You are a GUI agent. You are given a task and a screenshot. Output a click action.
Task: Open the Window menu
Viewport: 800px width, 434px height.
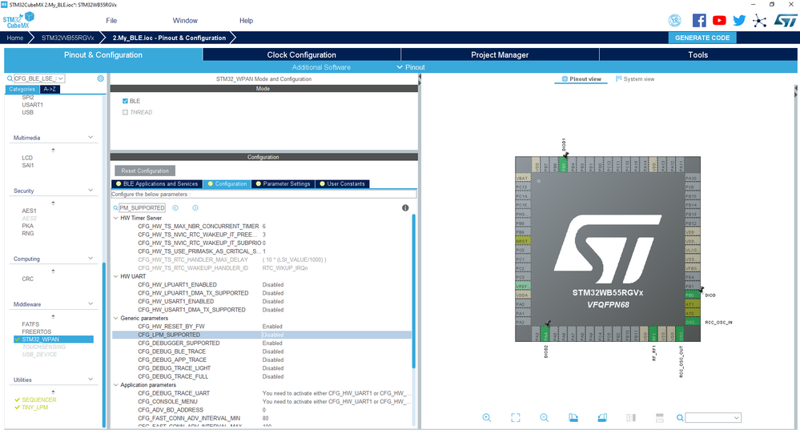click(185, 20)
